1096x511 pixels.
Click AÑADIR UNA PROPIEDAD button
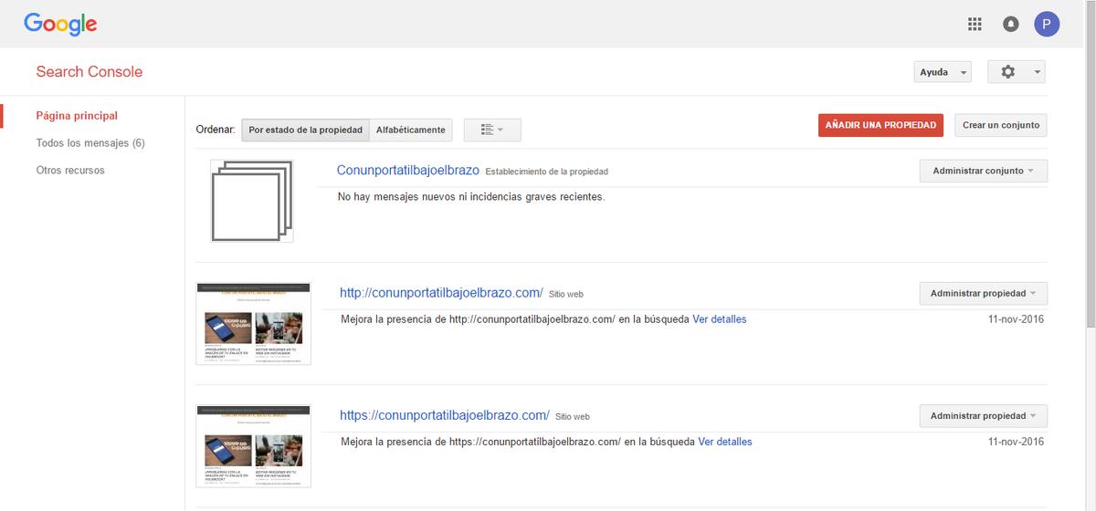click(880, 125)
